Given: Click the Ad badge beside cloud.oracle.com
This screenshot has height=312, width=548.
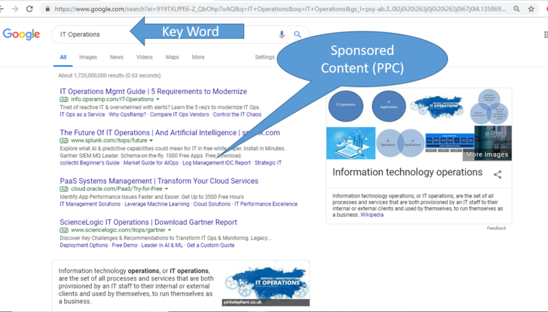Looking at the screenshot, I should 64,189.
